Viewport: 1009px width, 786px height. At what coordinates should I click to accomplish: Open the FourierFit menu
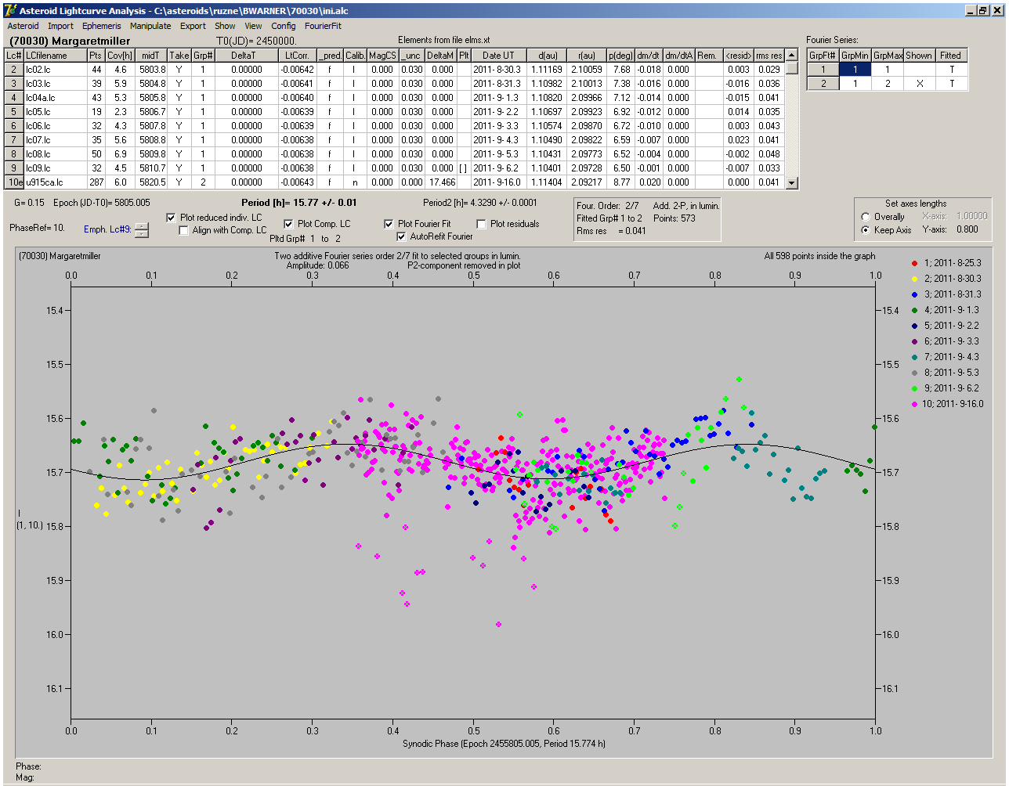coord(323,26)
